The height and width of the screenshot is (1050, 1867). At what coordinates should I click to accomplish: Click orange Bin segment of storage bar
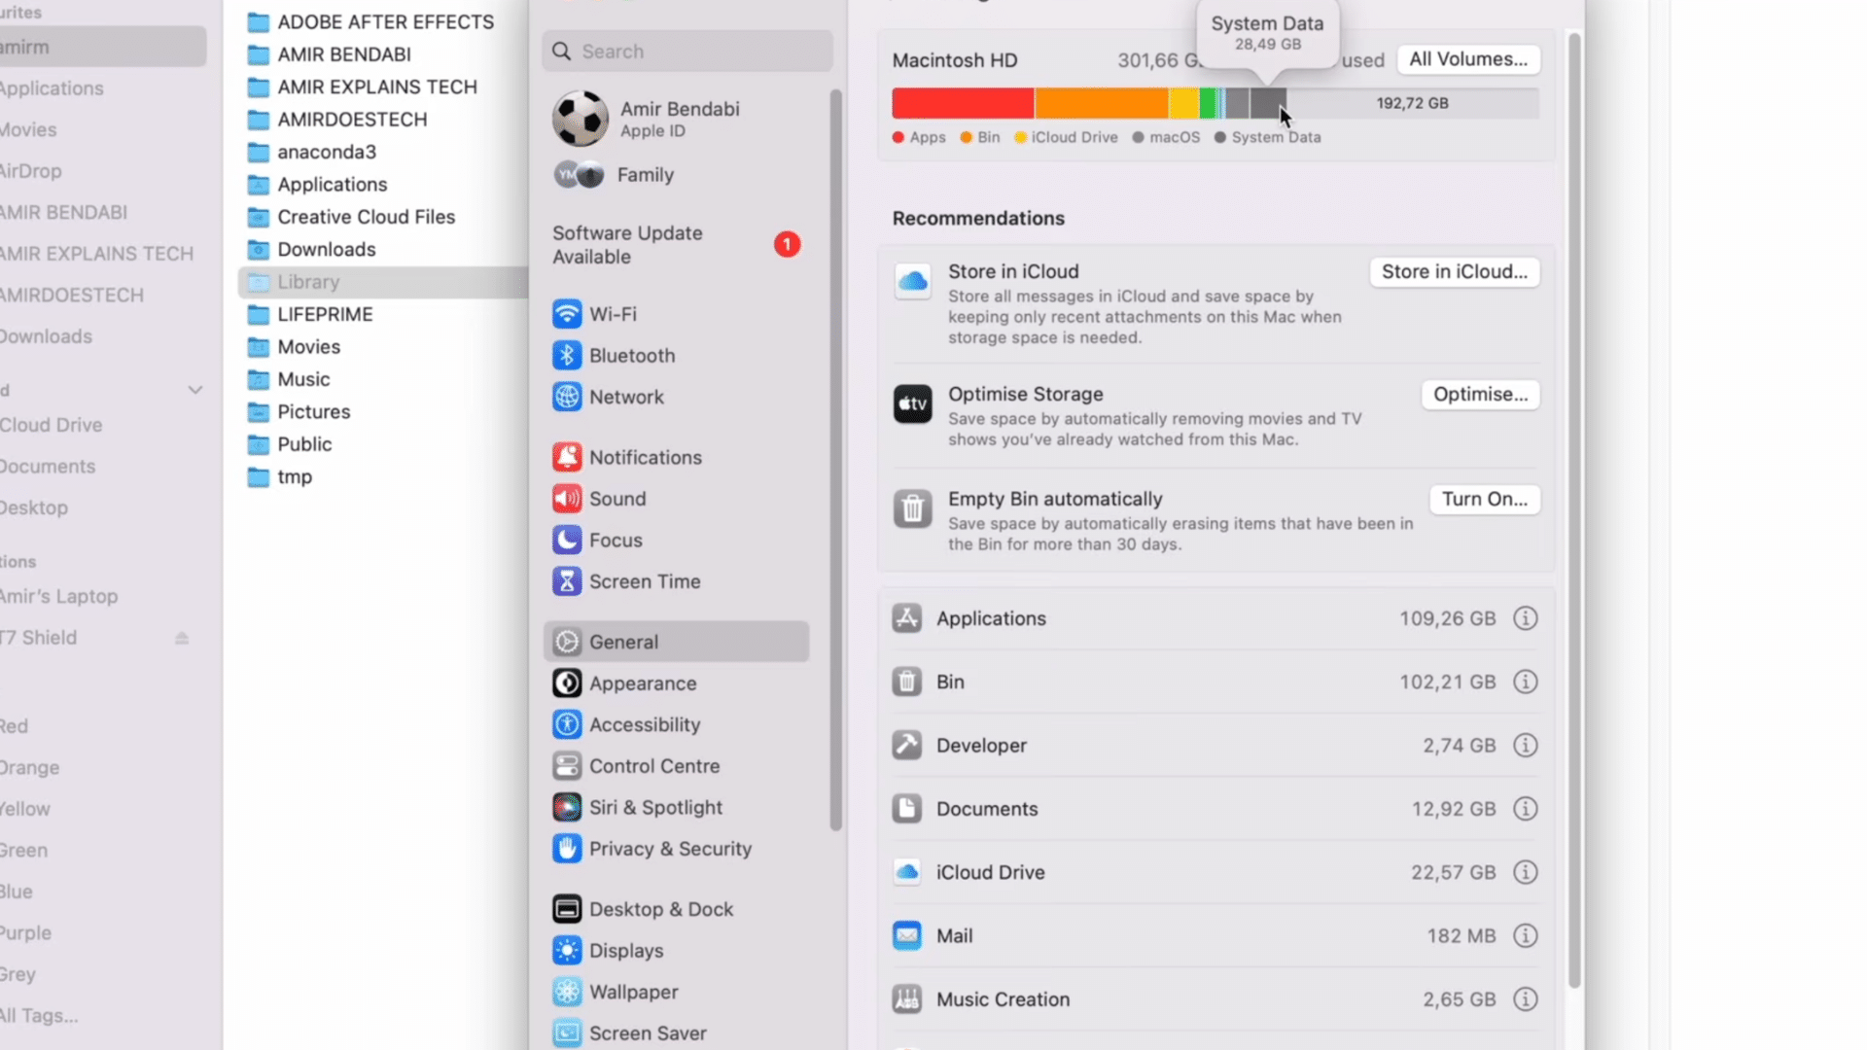point(1101,103)
